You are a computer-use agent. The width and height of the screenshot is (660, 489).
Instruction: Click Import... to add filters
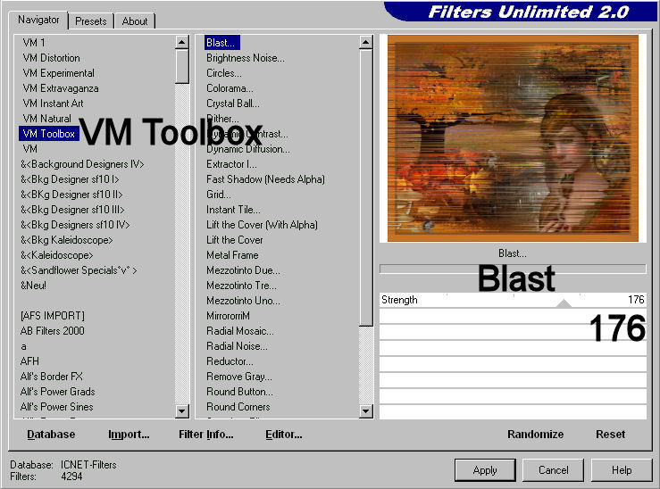pyautogui.click(x=129, y=434)
